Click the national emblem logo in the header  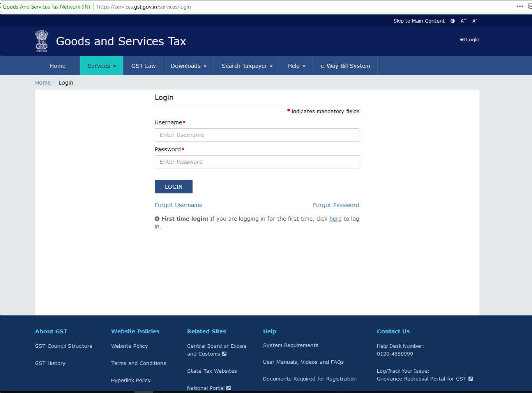click(41, 40)
